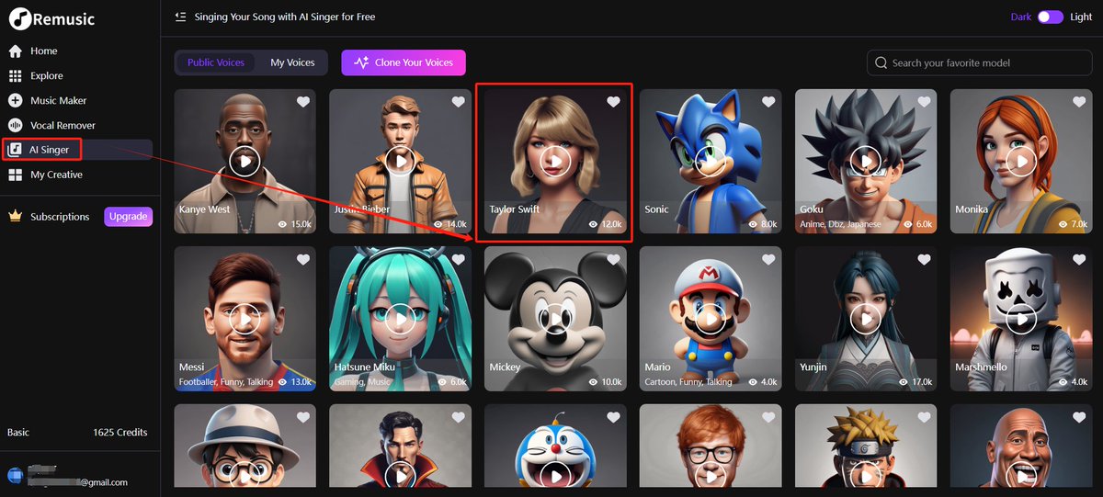The height and width of the screenshot is (497, 1103).
Task: Play the Justin Bieber voice preview
Action: [400, 161]
